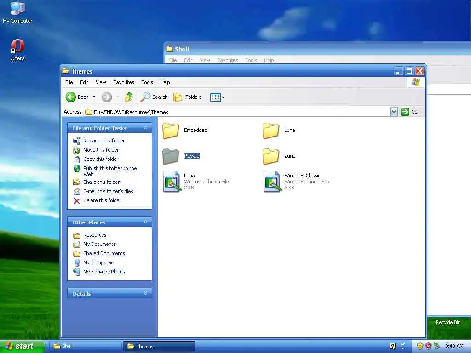Click the Safely Remove Hardware tray icon

437,346
